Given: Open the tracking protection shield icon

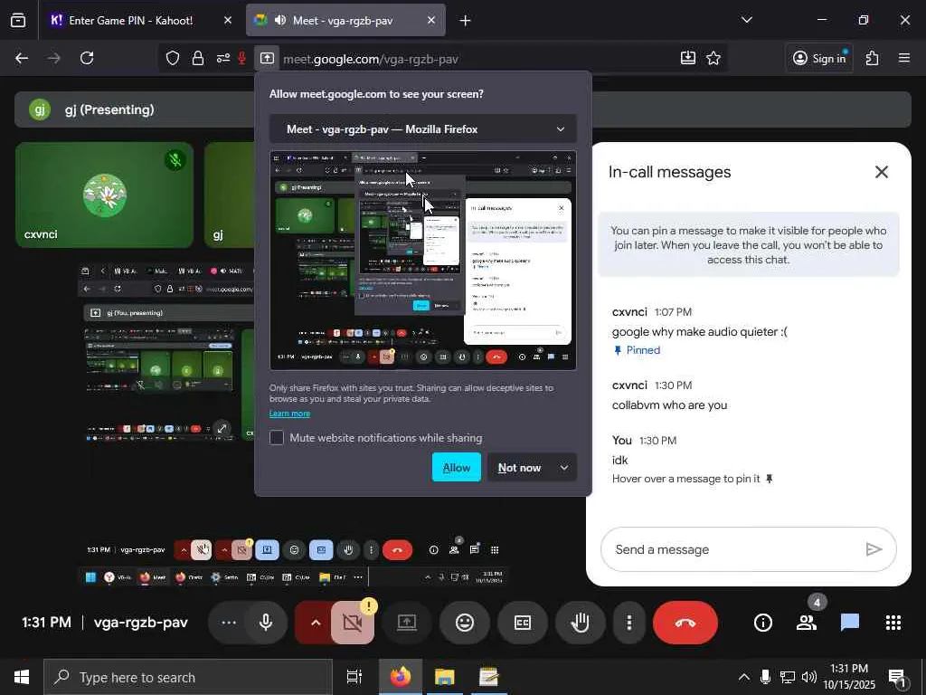Looking at the screenshot, I should coord(173,58).
